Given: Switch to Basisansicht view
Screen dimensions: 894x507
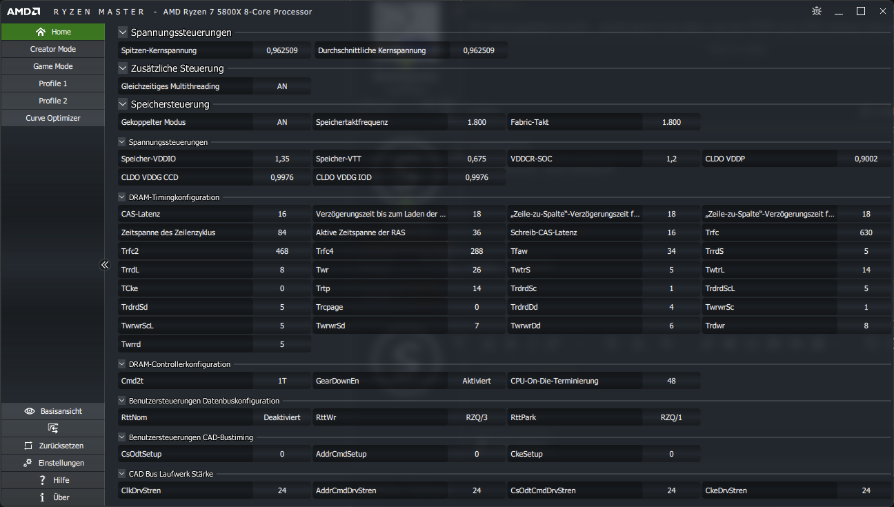Looking at the screenshot, I should pos(52,411).
